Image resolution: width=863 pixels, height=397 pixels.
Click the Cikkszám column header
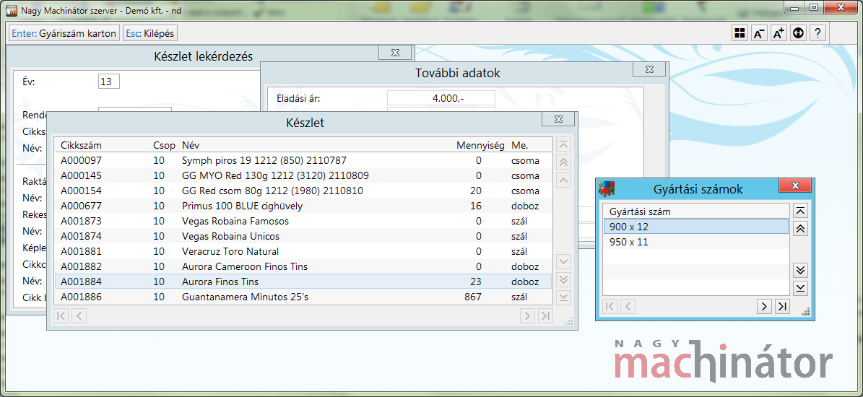81,146
